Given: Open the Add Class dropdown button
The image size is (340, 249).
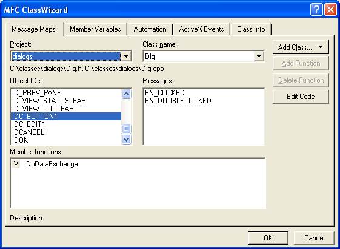Looking at the screenshot, I should (x=301, y=47).
